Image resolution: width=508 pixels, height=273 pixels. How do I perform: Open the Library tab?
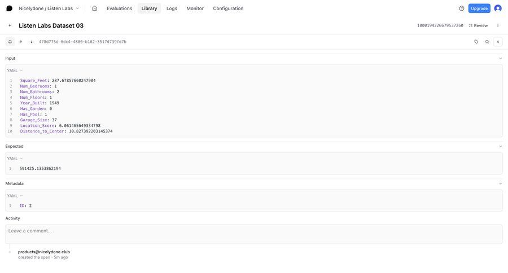[149, 8]
